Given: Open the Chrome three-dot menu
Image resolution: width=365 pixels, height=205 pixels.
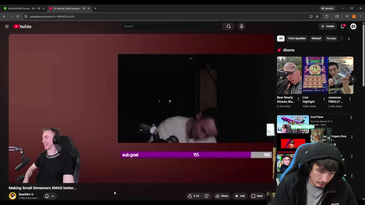Looking at the screenshot, I should [x=361, y=17].
